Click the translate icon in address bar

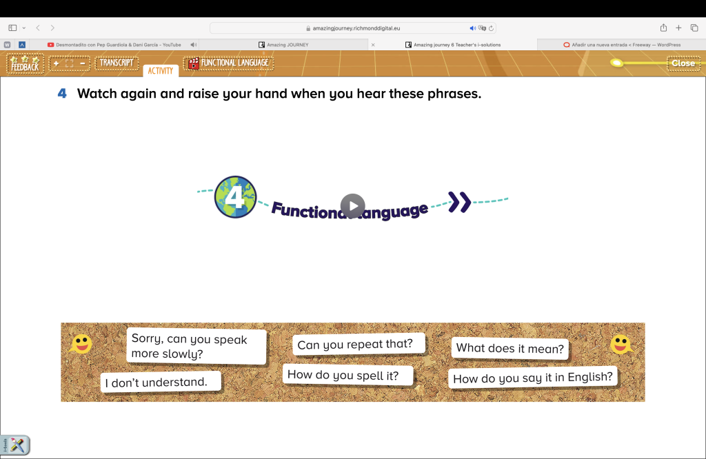coord(482,28)
